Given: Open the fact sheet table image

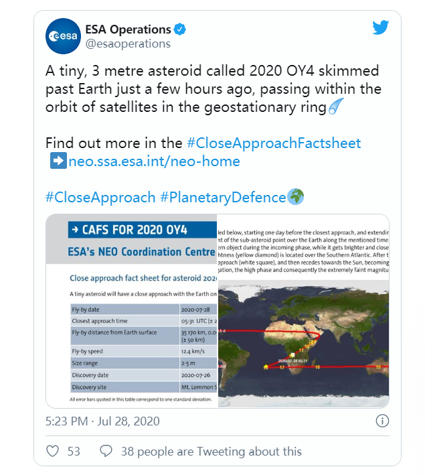Looking at the screenshot, I should [x=132, y=311].
